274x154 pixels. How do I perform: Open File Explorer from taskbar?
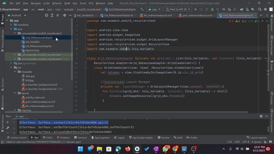(99, 149)
